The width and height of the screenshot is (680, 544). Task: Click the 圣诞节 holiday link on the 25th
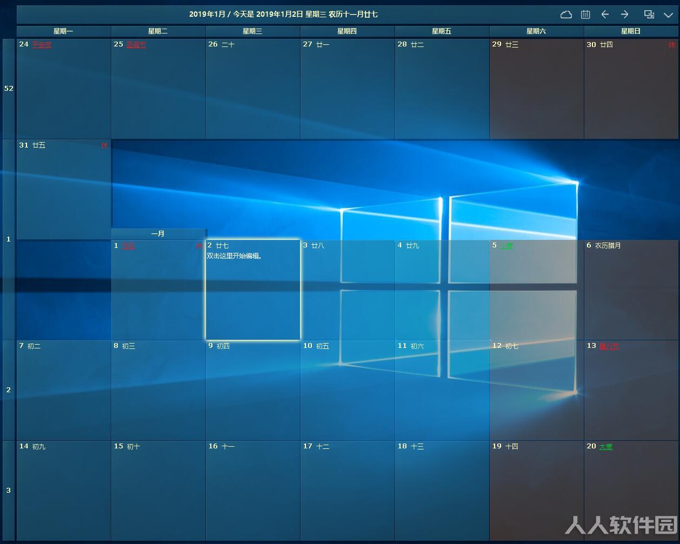click(136, 45)
